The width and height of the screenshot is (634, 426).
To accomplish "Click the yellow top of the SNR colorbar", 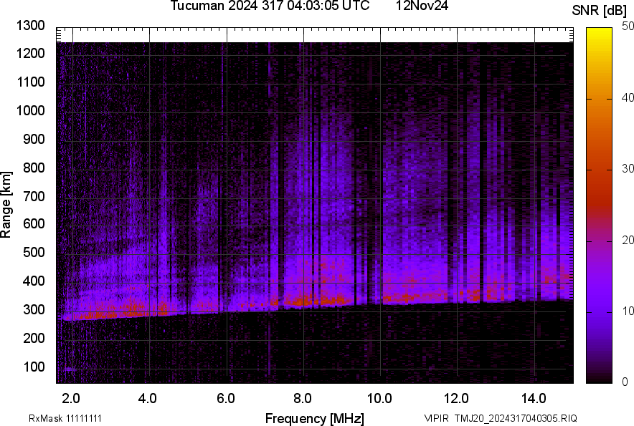I will 599,33.
